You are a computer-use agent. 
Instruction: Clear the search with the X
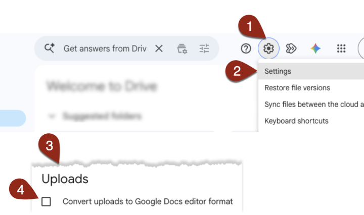click(159, 48)
